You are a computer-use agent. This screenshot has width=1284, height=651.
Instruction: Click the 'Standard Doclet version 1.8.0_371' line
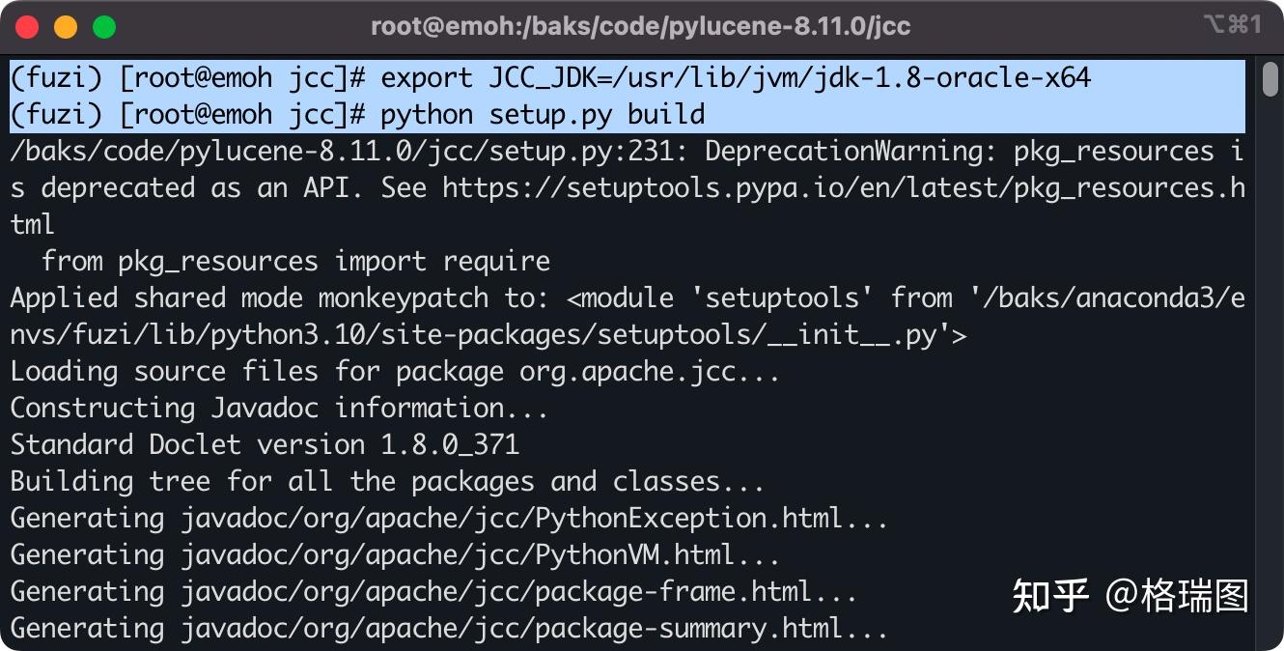[x=265, y=445]
